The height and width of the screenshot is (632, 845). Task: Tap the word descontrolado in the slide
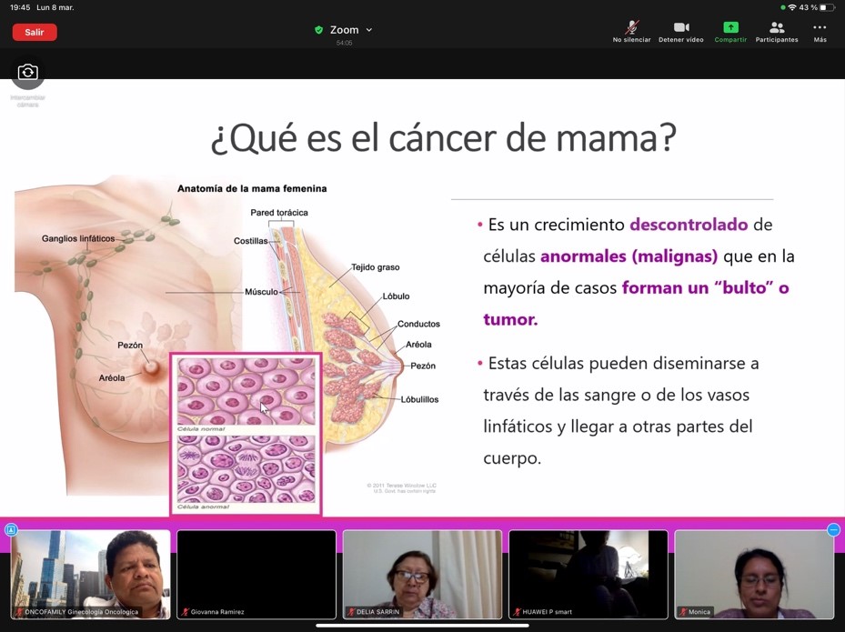pyautogui.click(x=689, y=225)
